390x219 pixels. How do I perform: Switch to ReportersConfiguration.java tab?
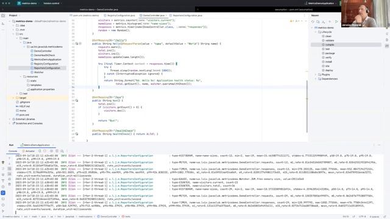pyautogui.click(x=185, y=15)
